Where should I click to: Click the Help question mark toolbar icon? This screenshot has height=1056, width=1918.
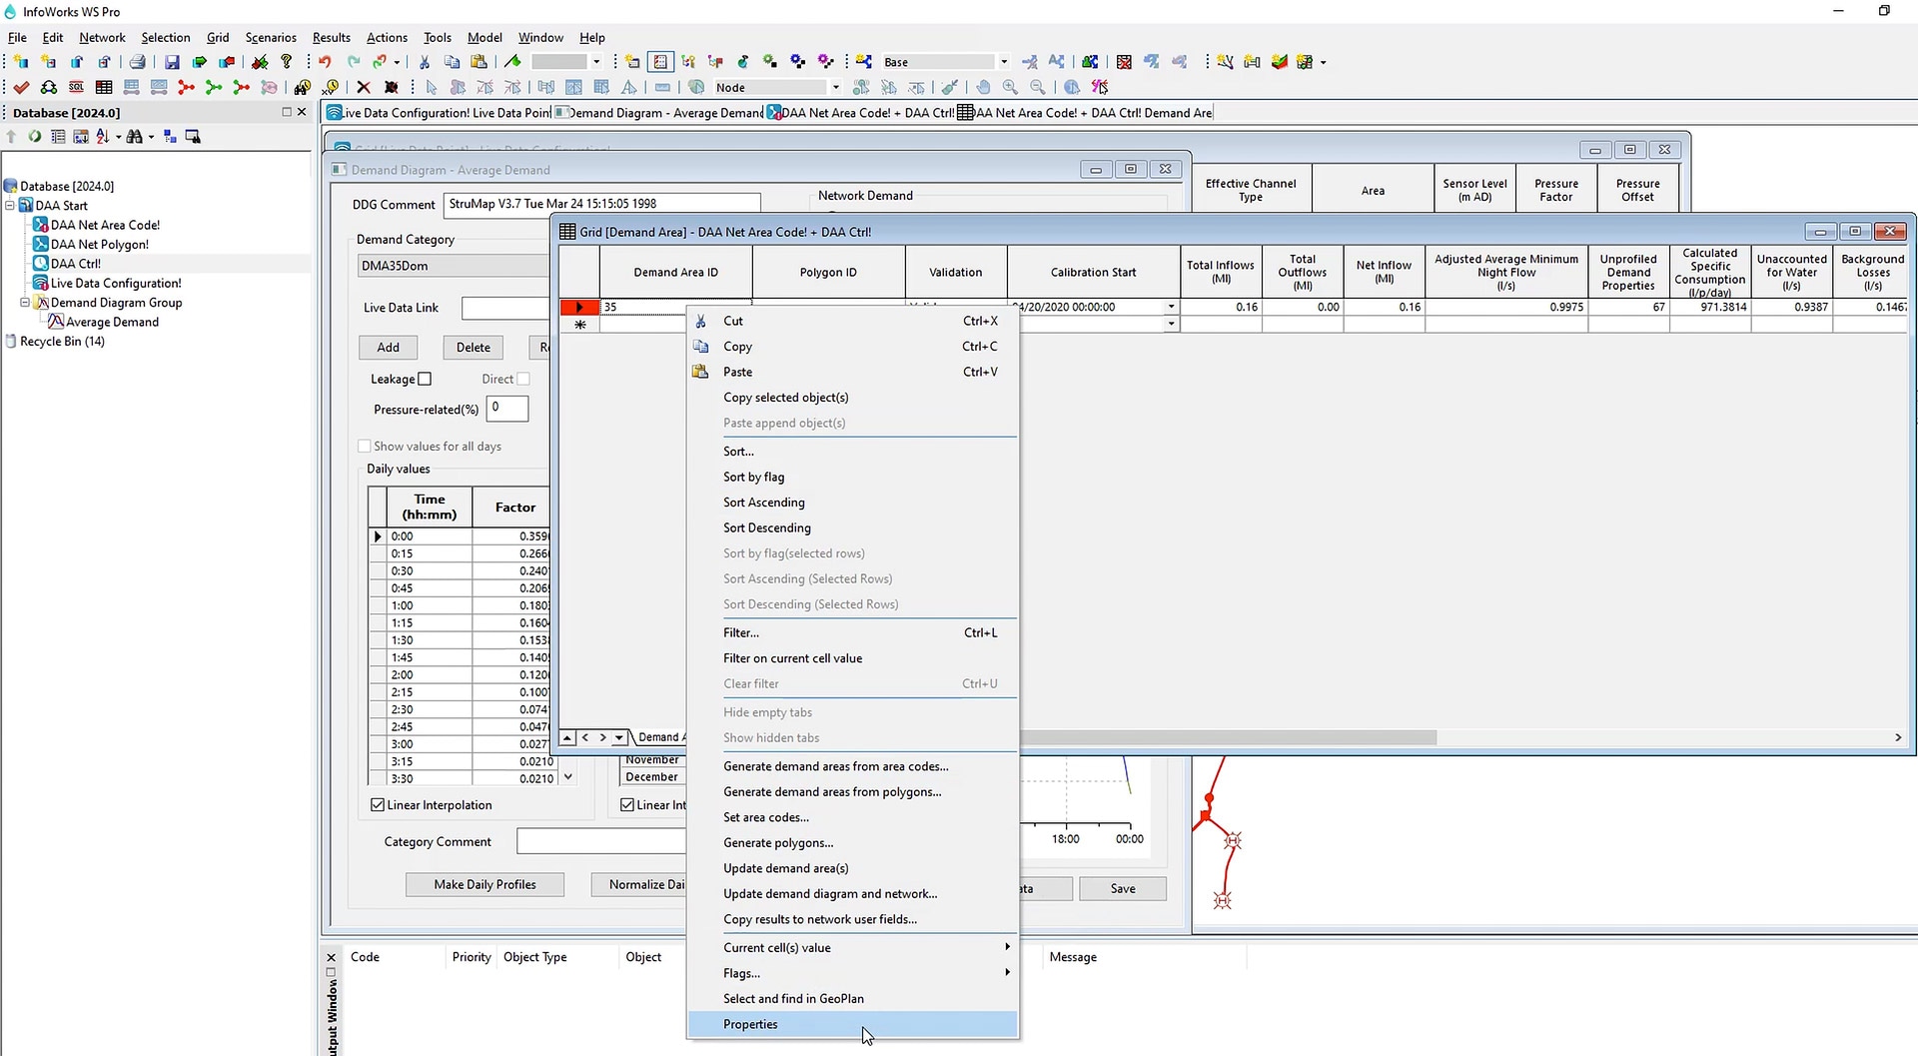click(287, 62)
